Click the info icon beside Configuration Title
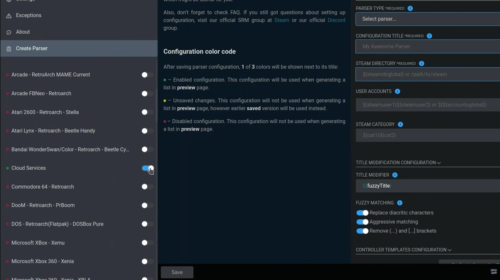Viewport: 500px width, 280px height. (x=429, y=36)
